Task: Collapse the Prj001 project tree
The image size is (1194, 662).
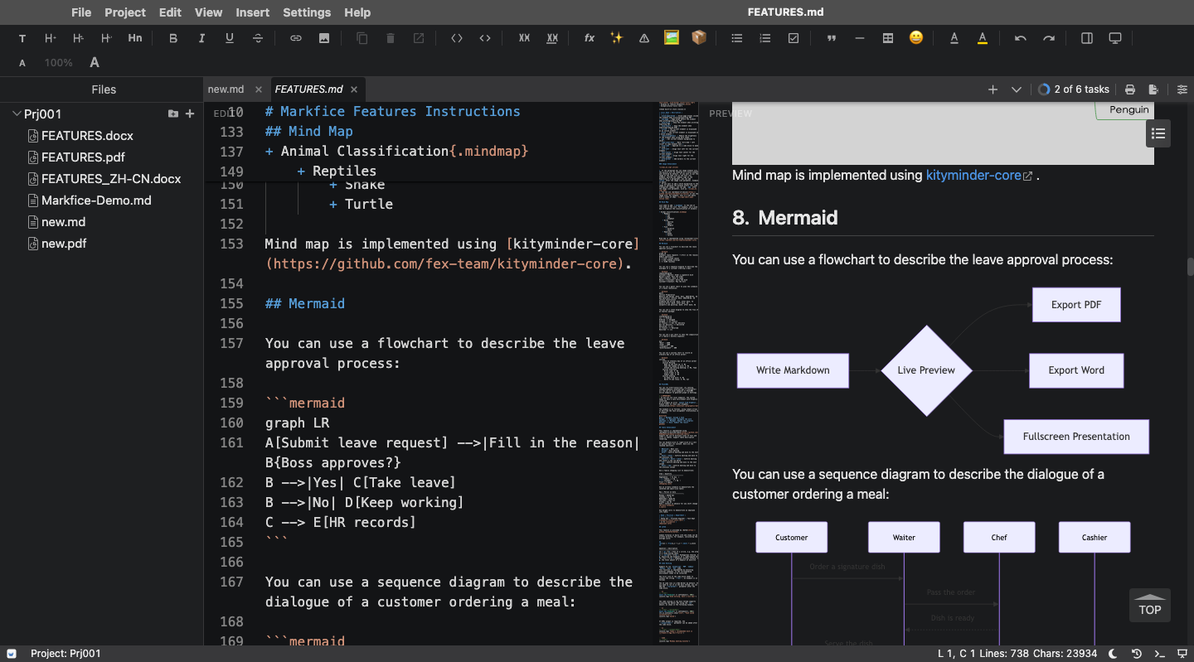Action: pyautogui.click(x=17, y=114)
